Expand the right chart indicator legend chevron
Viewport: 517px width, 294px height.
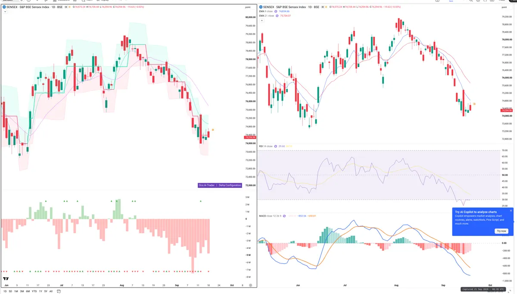261,20
